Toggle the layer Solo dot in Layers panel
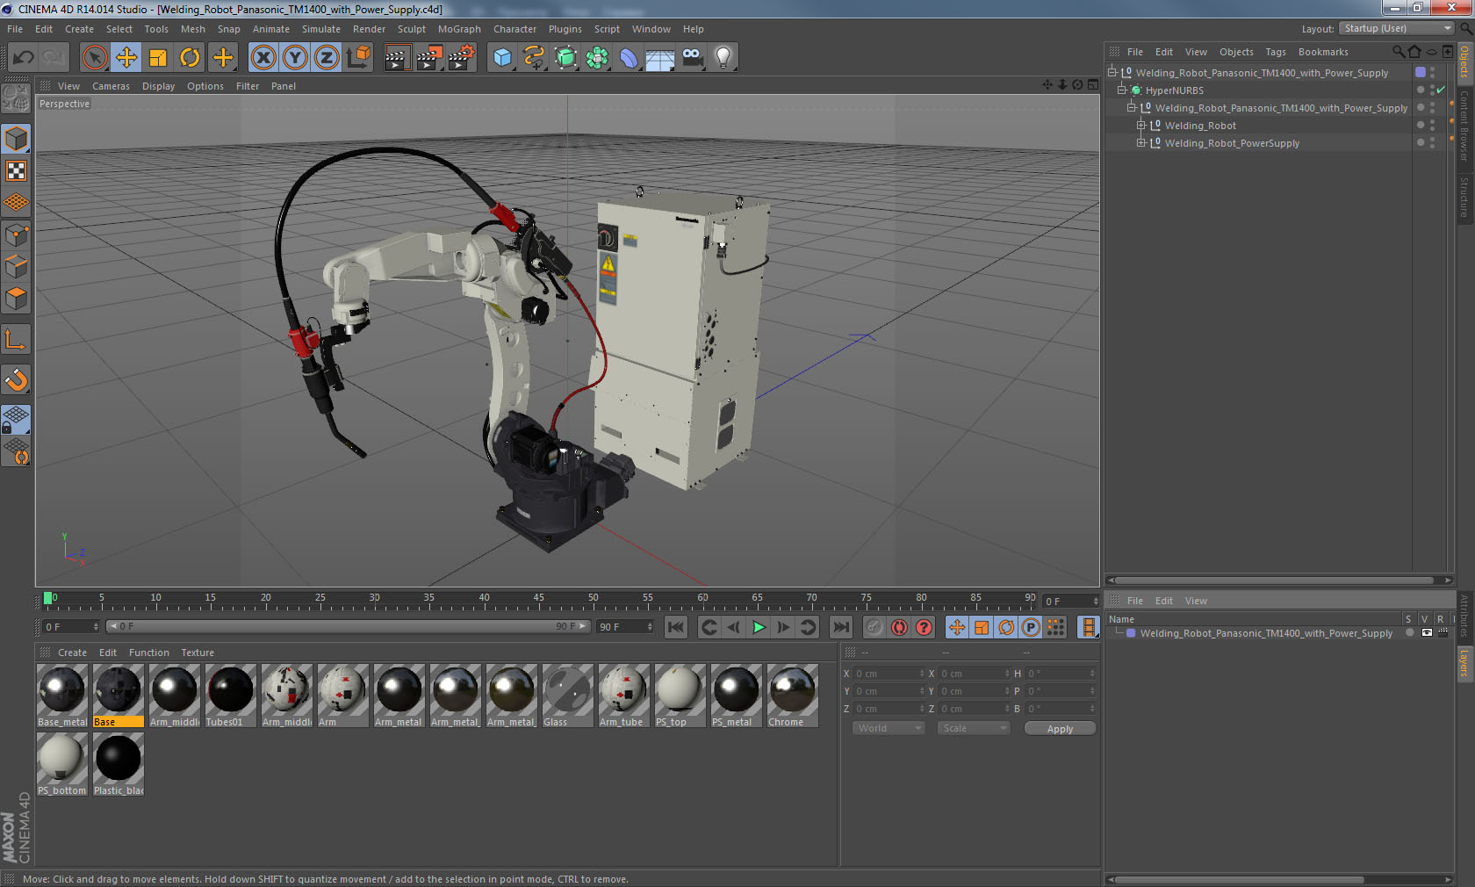 (x=1409, y=632)
